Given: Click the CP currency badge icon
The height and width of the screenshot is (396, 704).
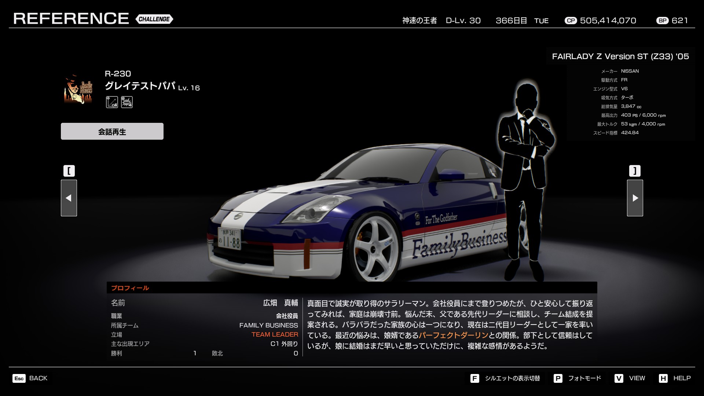Looking at the screenshot, I should pyautogui.click(x=571, y=21).
